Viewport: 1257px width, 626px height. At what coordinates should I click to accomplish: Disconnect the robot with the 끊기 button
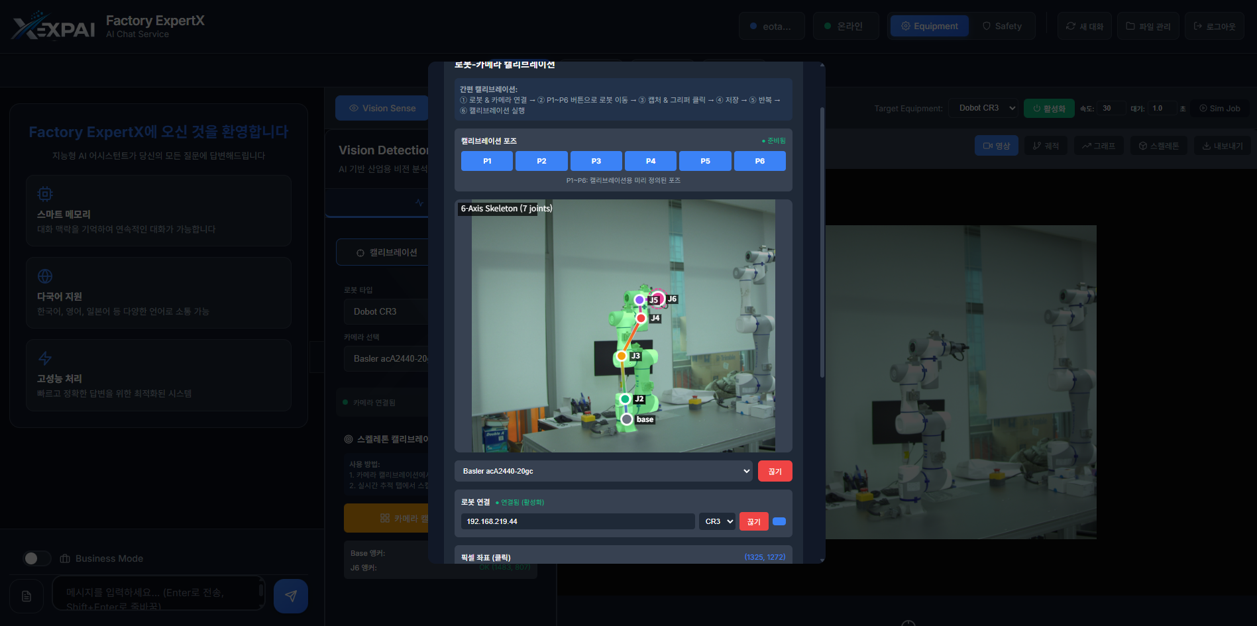753,521
